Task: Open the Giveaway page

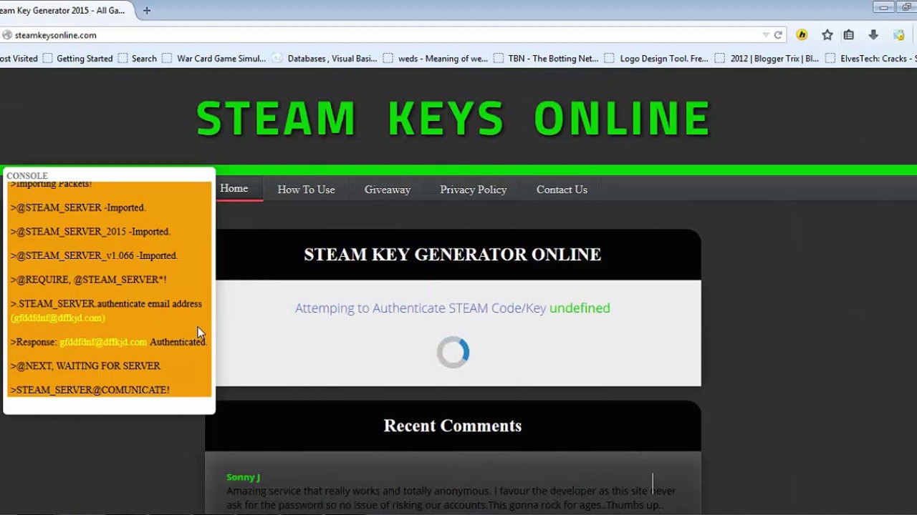Action: point(388,190)
